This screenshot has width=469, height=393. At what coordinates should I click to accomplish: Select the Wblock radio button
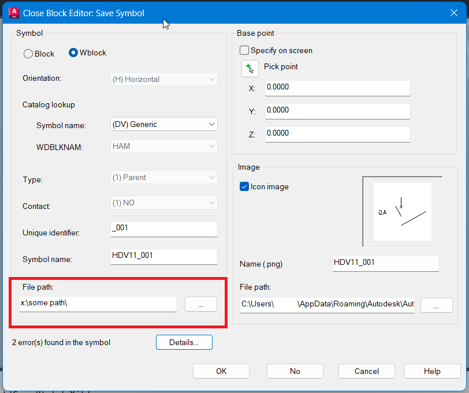pos(73,52)
